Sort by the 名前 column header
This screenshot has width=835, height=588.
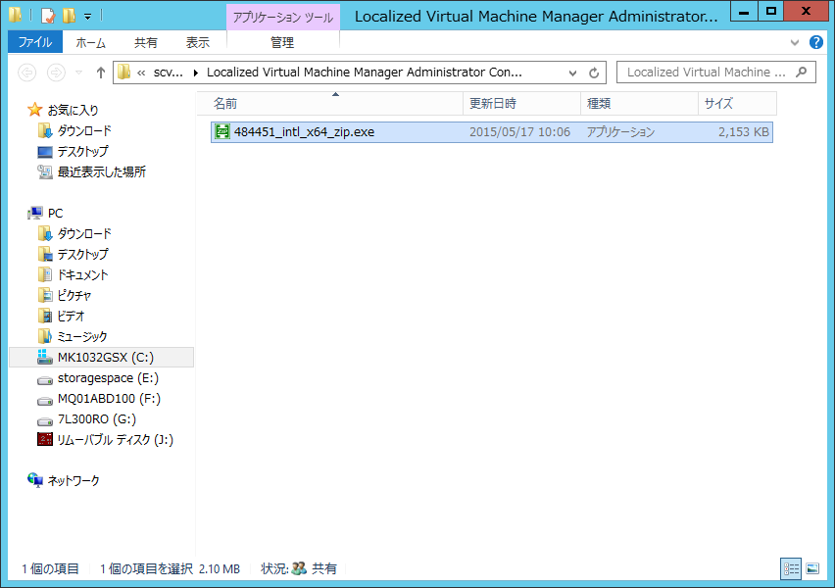pyautogui.click(x=330, y=103)
